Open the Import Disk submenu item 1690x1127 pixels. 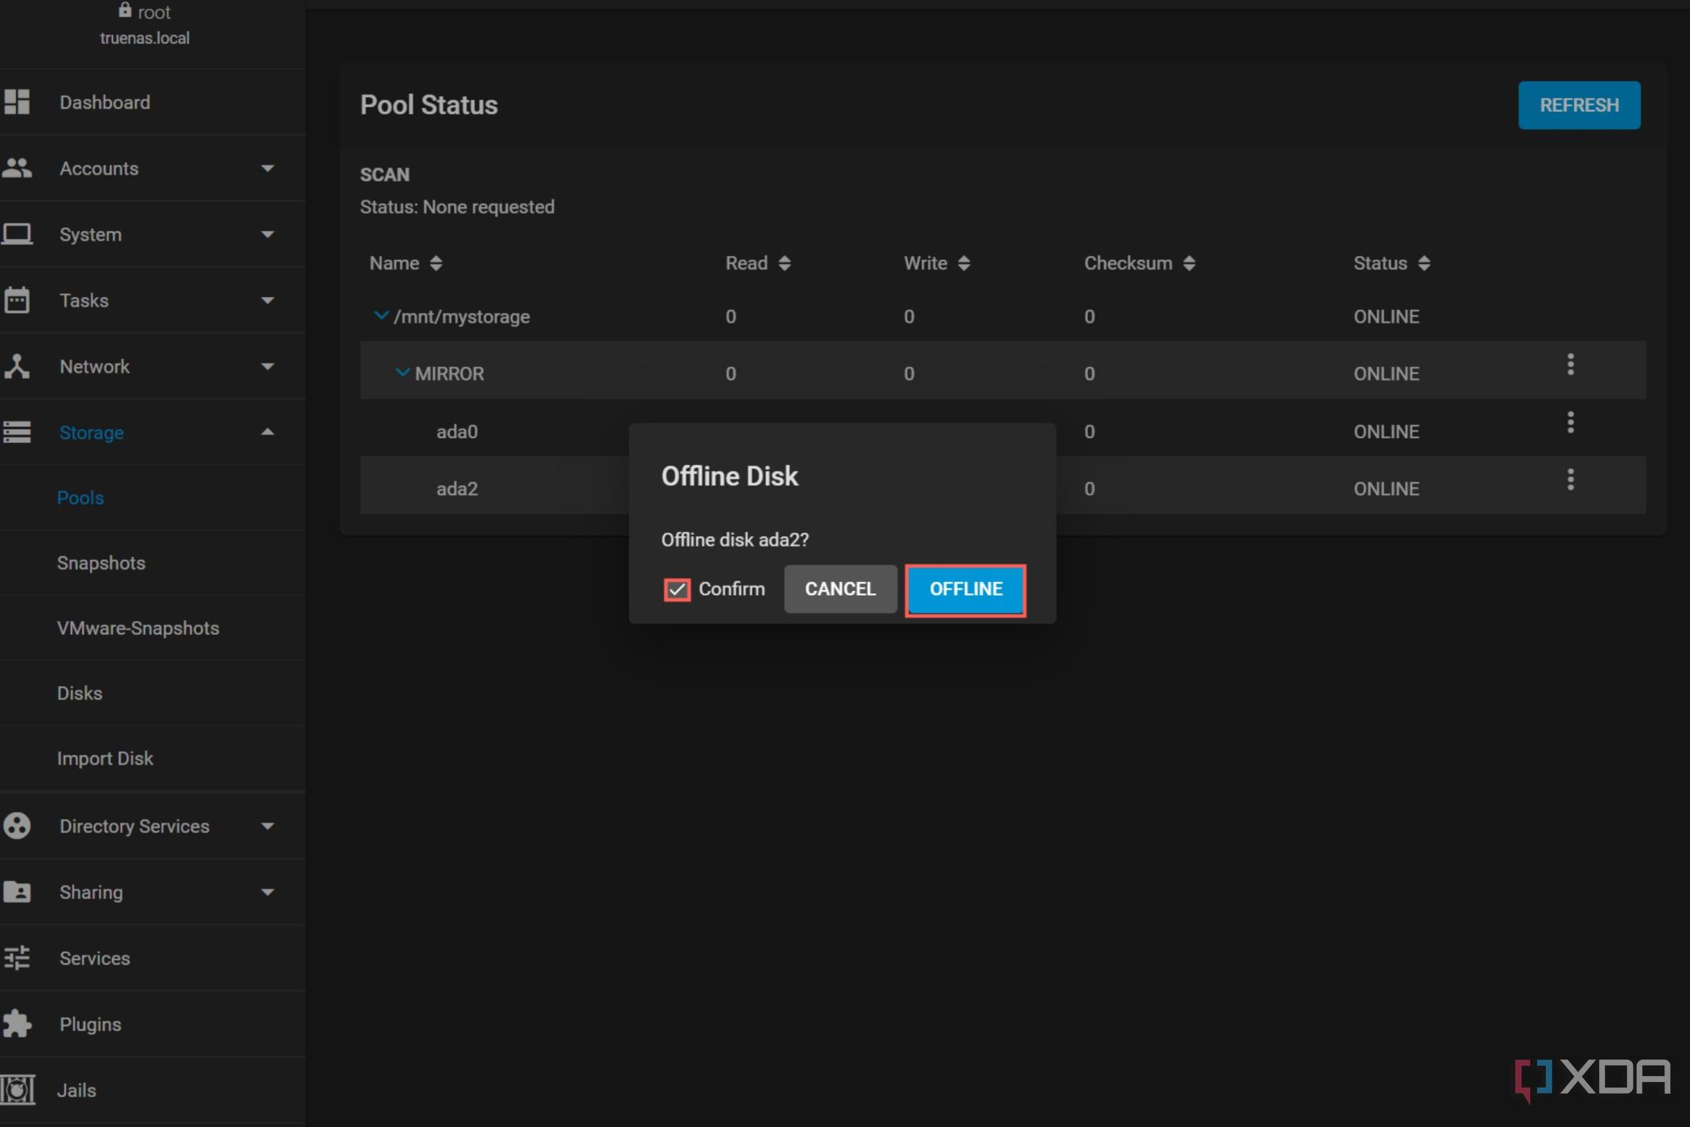click(105, 758)
